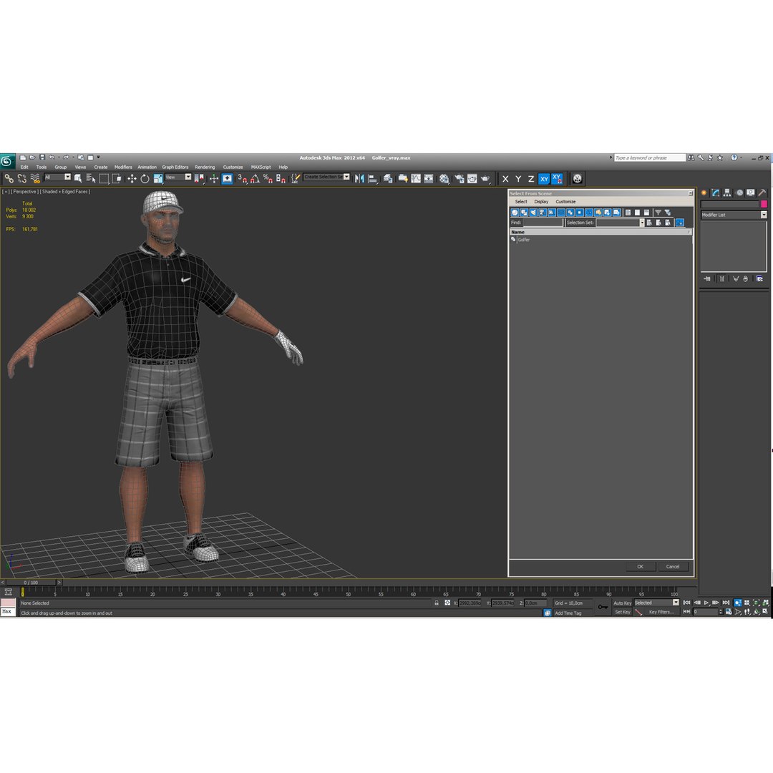Select the Bind to Space Warp tool

click(x=34, y=178)
